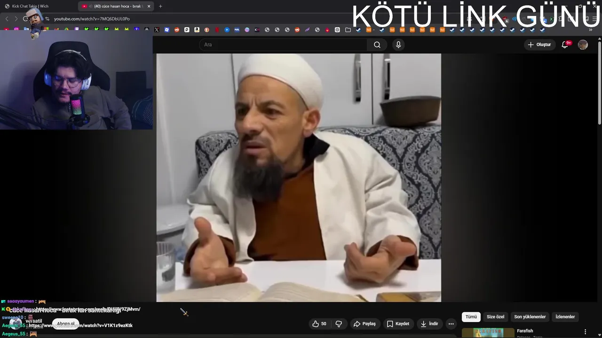Close the cüce hasan hoca YouTube tab
Viewport: 602px width, 338px height.
pos(149,6)
